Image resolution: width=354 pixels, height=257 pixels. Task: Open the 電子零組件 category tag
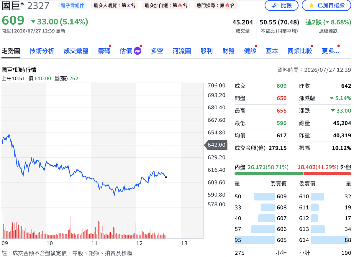coord(73,5)
